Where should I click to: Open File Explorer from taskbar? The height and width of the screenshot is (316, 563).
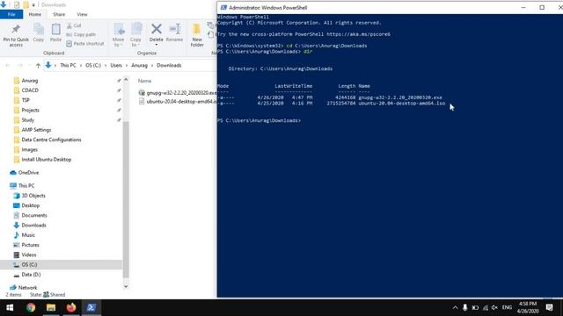[51, 308]
